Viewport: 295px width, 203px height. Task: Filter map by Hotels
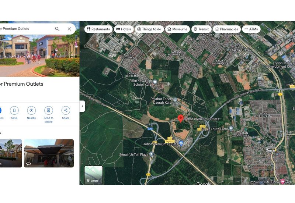tap(124, 29)
